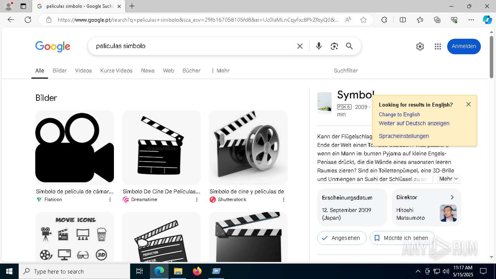Open the Browser essentials heart icon

(454, 20)
